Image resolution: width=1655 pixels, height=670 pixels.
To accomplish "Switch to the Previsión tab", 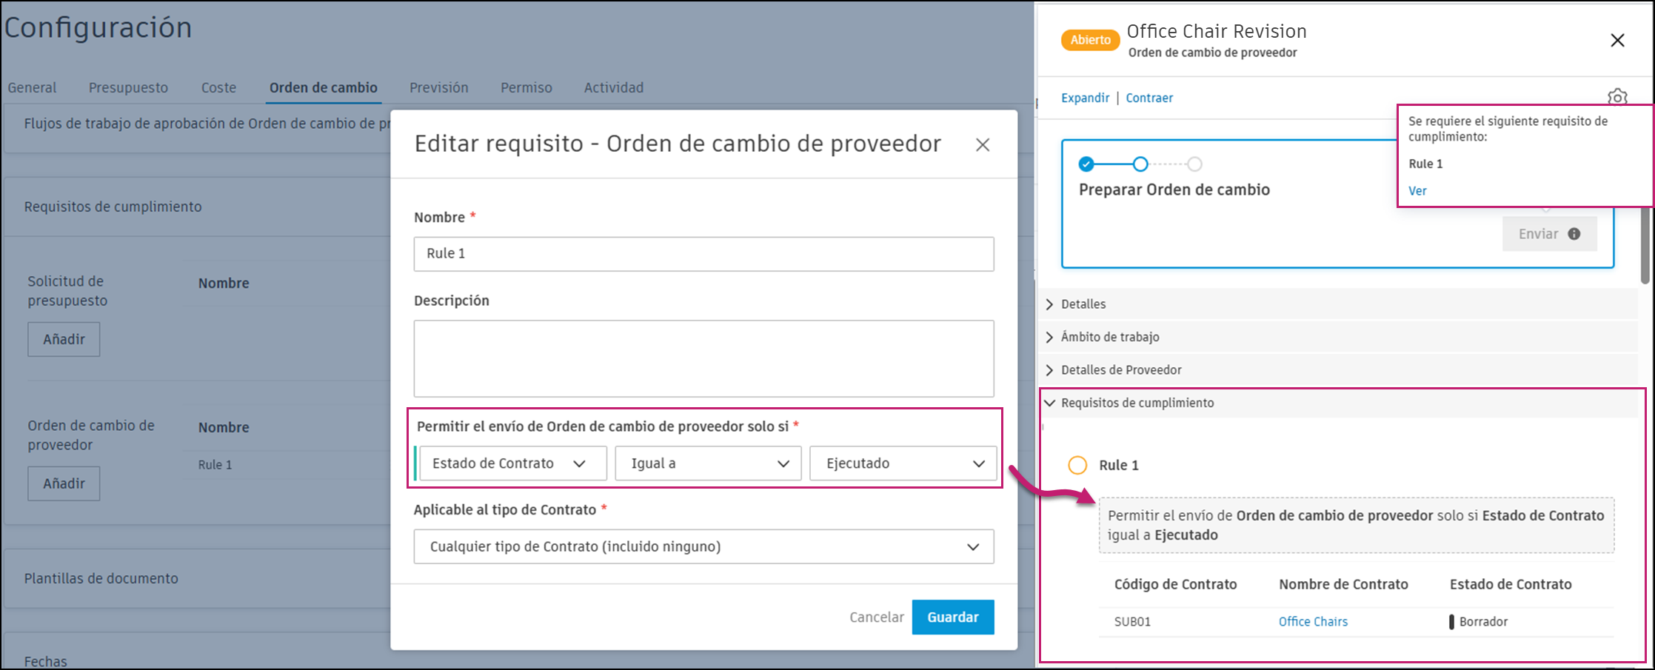I will pyautogui.click(x=438, y=87).
